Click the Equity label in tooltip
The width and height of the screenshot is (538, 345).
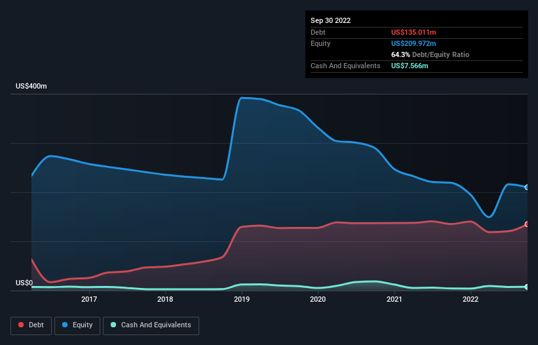(320, 43)
